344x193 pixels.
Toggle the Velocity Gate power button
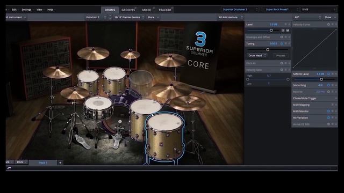point(282,70)
